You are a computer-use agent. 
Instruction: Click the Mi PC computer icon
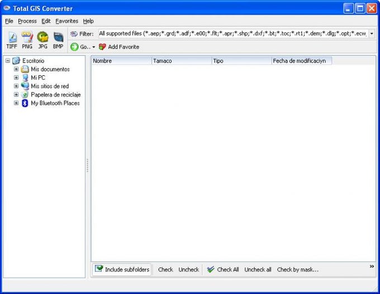pos(25,78)
